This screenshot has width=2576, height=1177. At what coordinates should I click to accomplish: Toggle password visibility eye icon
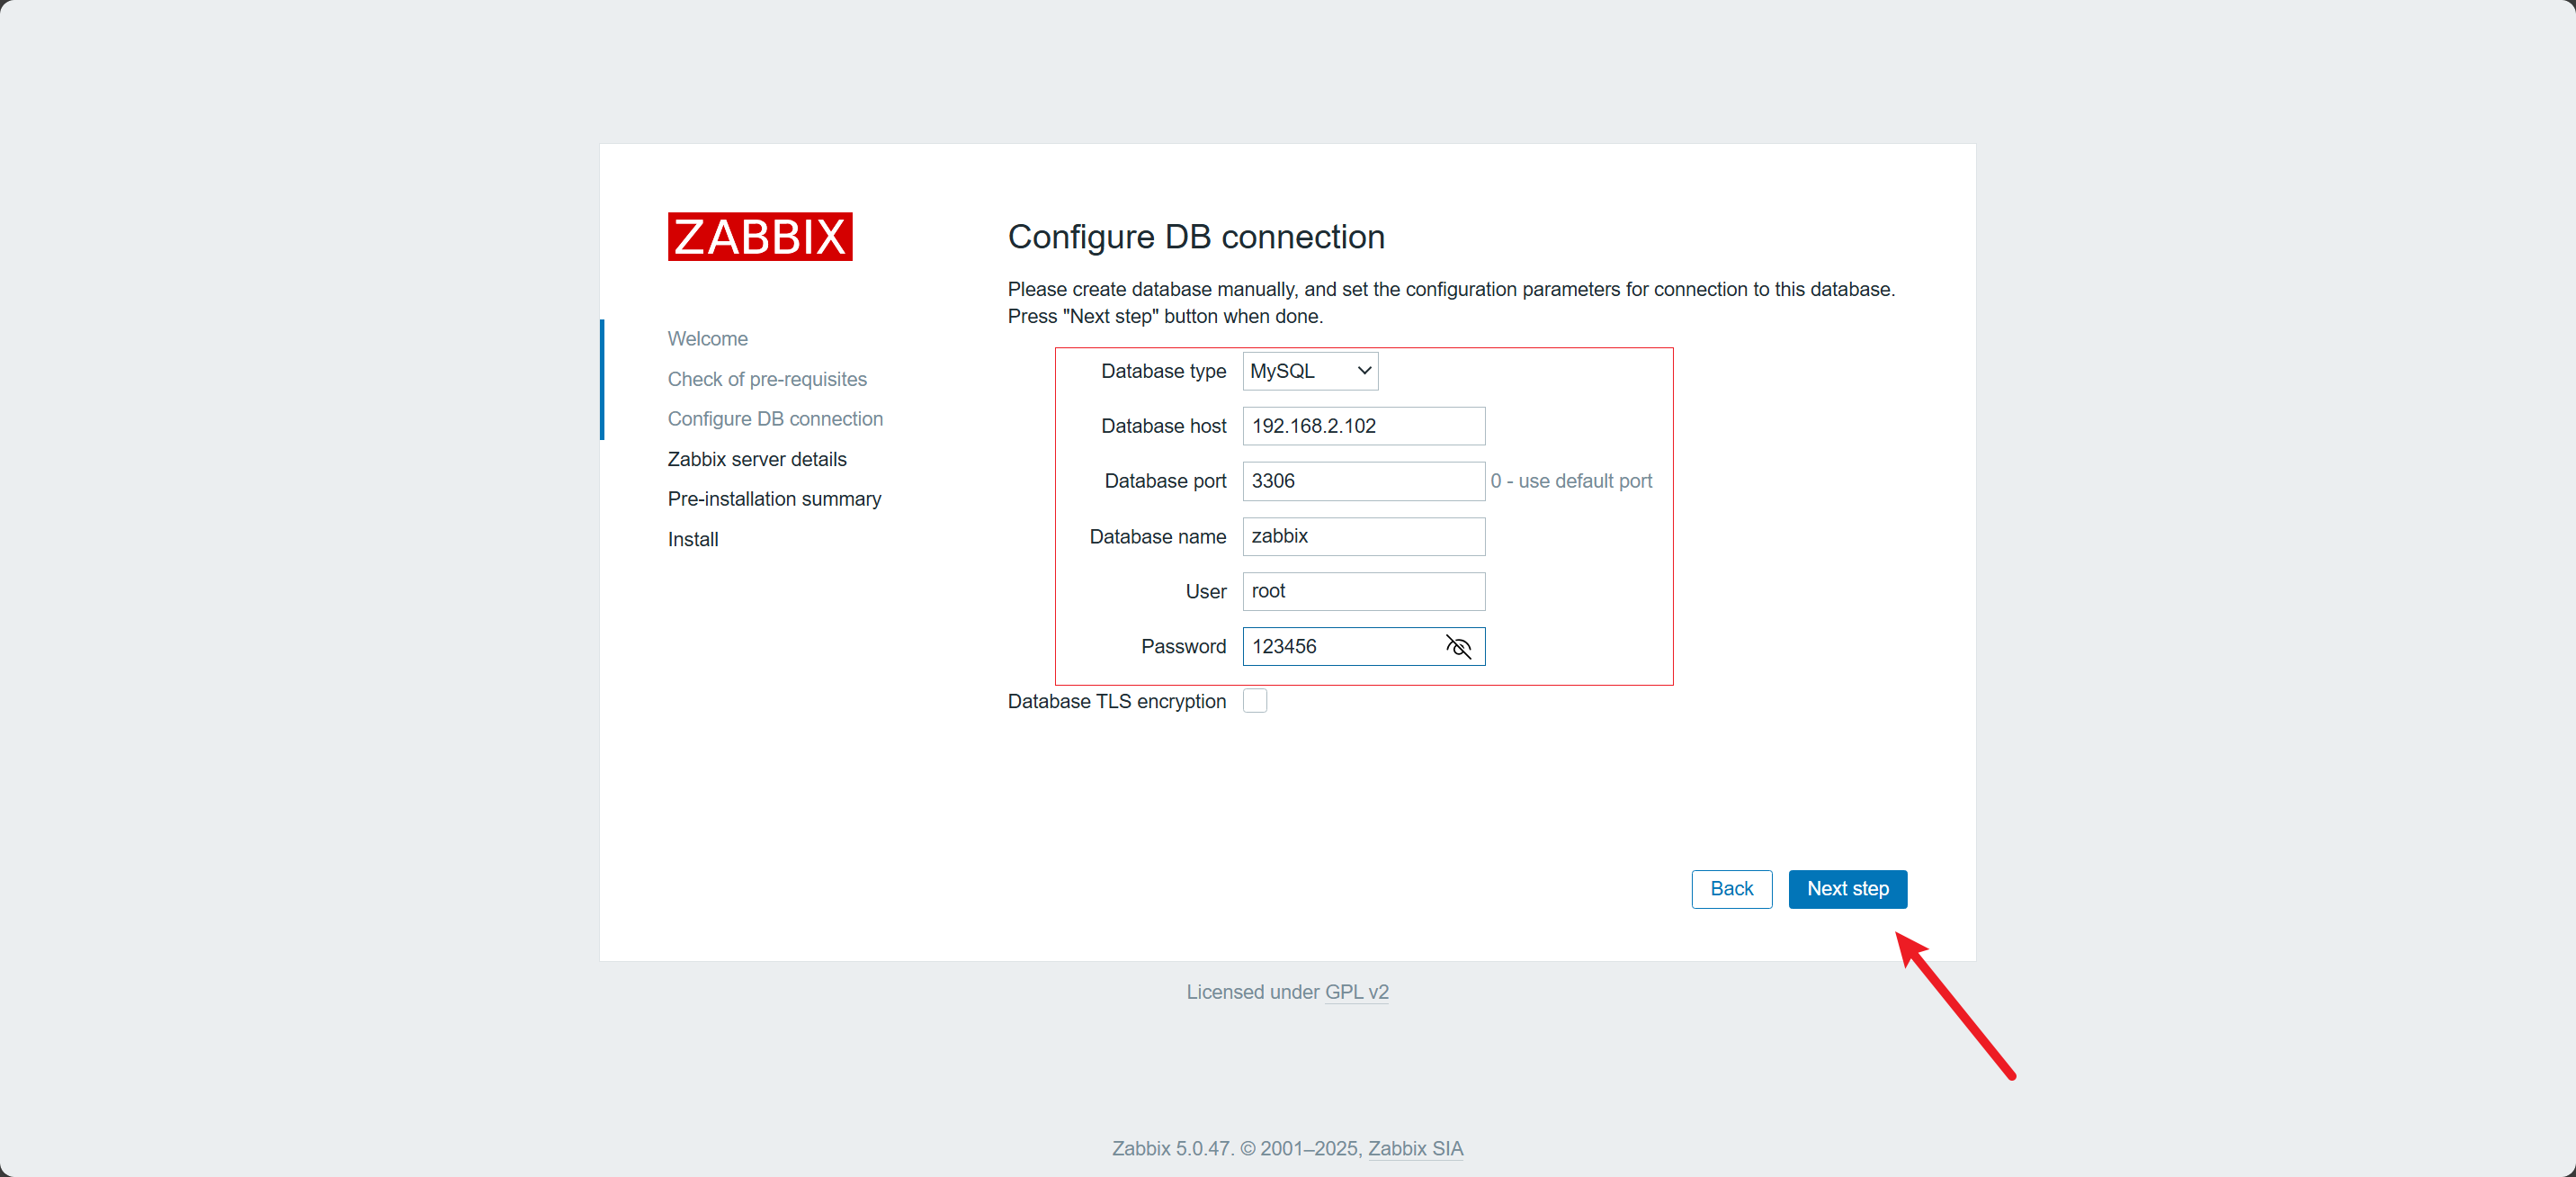(x=1458, y=647)
